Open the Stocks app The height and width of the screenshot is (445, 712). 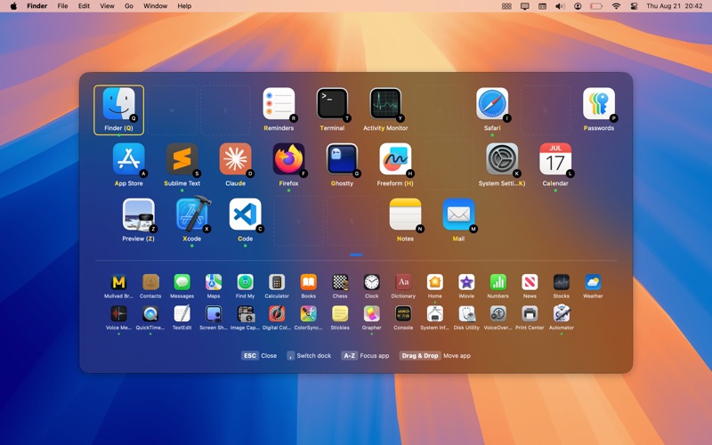tap(562, 282)
